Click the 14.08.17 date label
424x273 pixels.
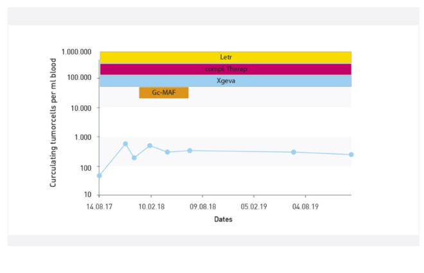99,206
